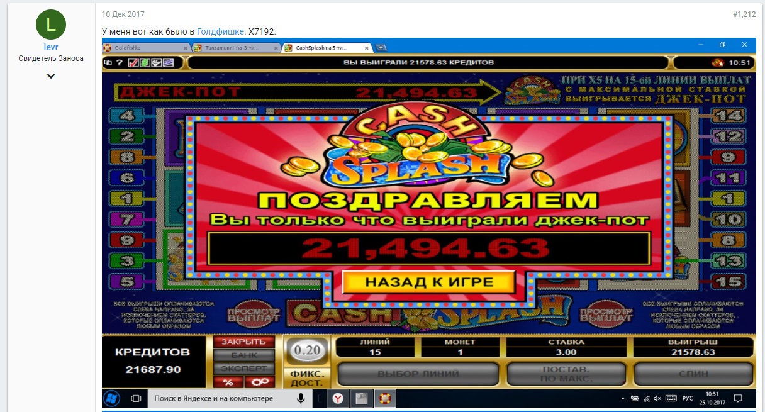Screen dimensions: 765x412
Task: Expand the chevron under the levr username
Action: tap(51, 76)
